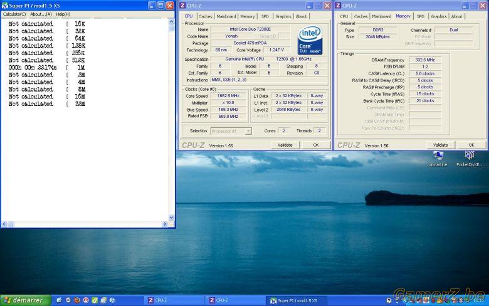
Task: Switch to Memory tab in the CPU-tab CPU-Z window
Action: [x=248, y=16]
